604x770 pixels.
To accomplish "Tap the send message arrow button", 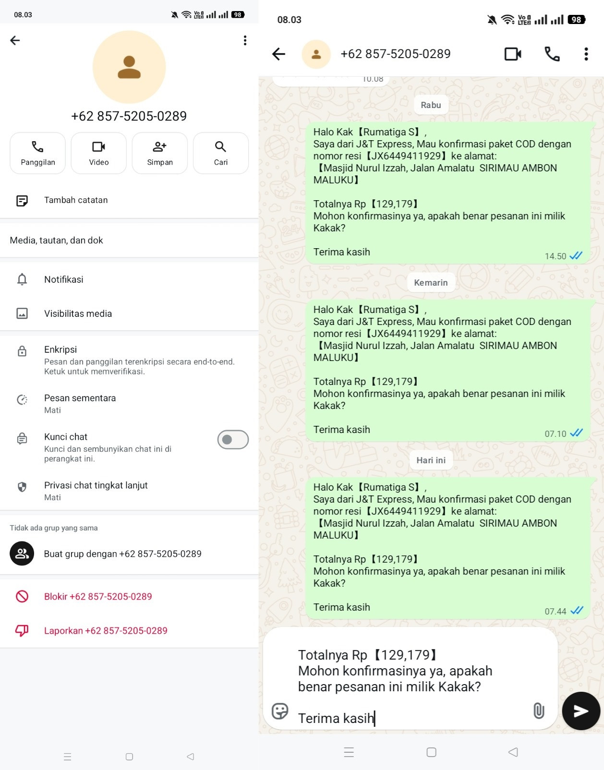I will pos(581,711).
